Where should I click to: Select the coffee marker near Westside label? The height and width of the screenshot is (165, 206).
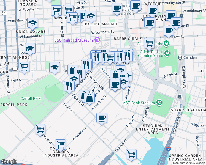click(136, 6)
